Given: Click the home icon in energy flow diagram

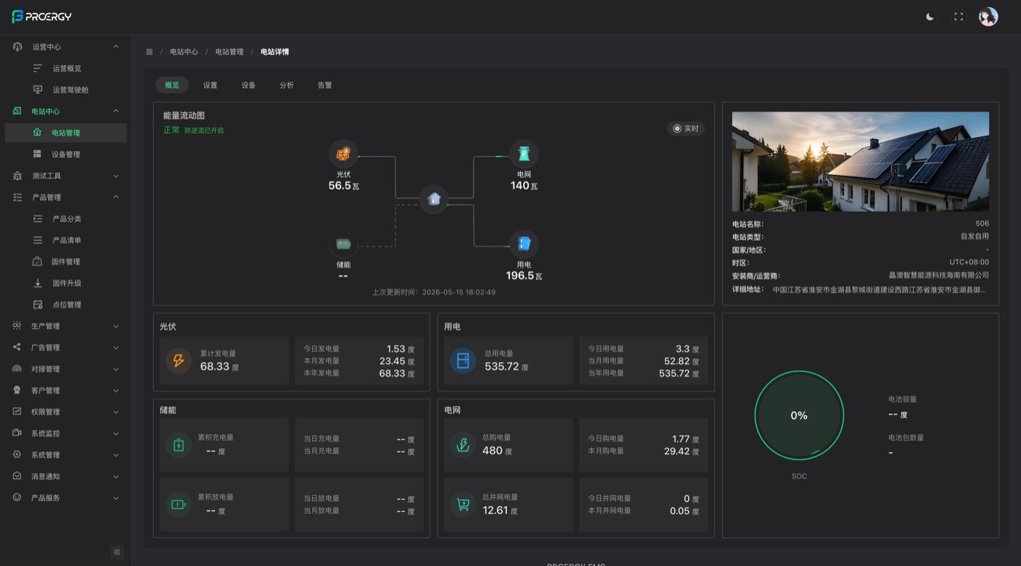Looking at the screenshot, I should coord(434,198).
